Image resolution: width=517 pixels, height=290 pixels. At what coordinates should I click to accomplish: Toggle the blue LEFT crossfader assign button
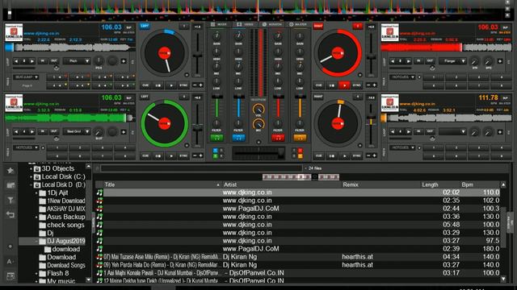tap(145, 26)
